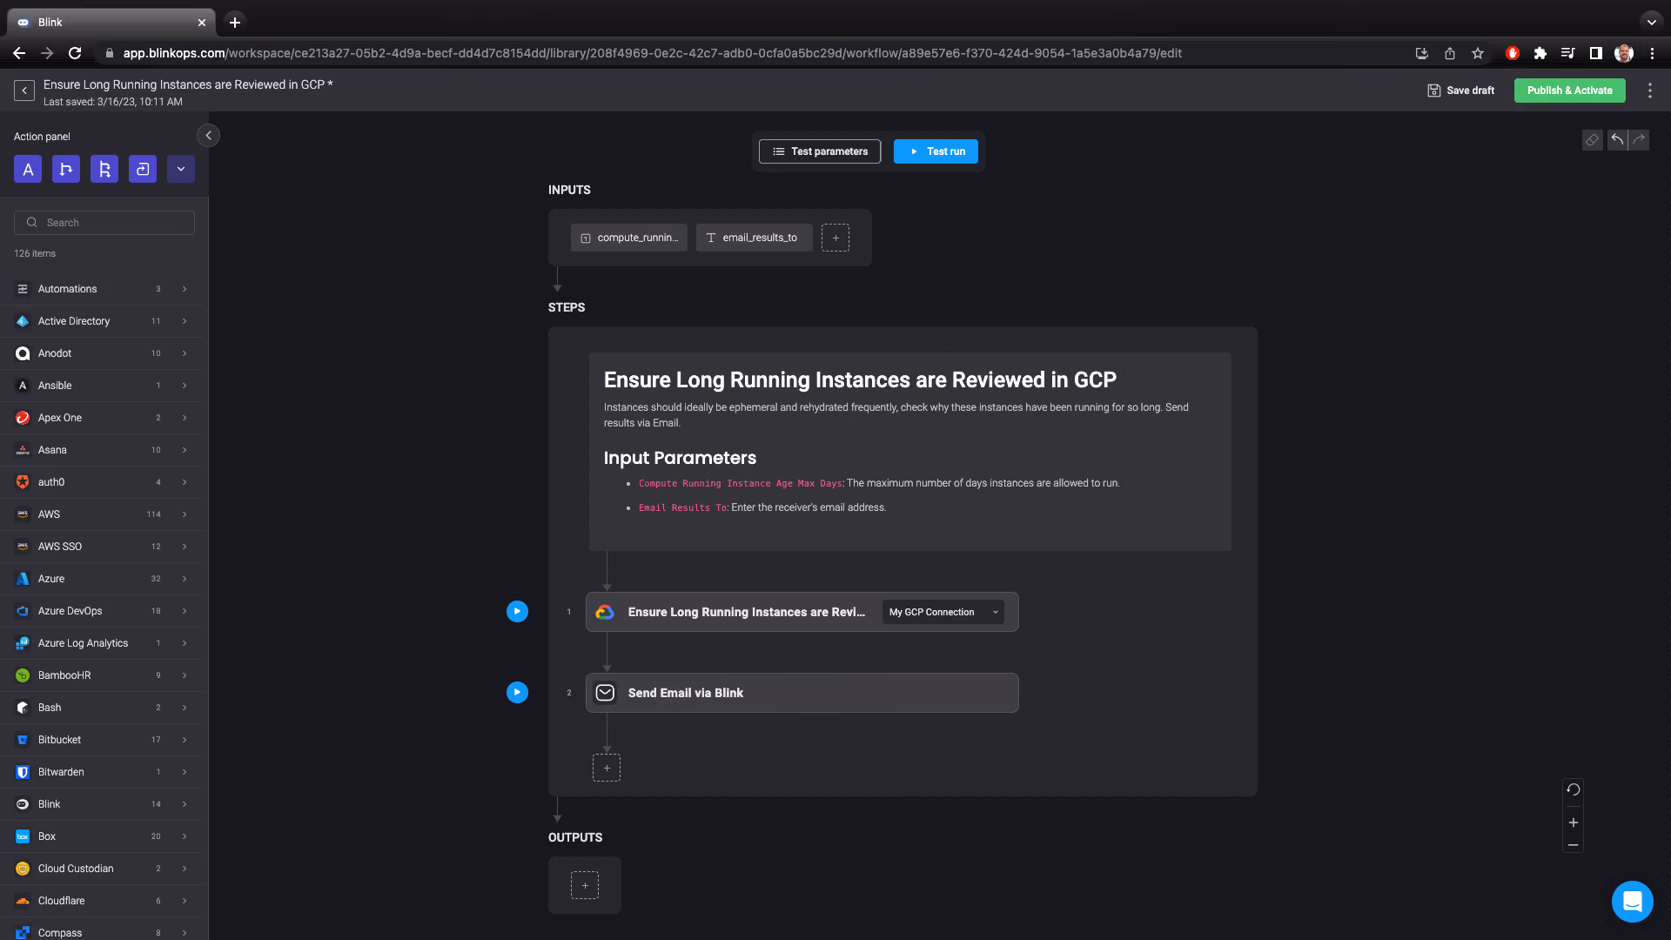This screenshot has width=1671, height=940.
Task: Start a Test run
Action: point(936,151)
